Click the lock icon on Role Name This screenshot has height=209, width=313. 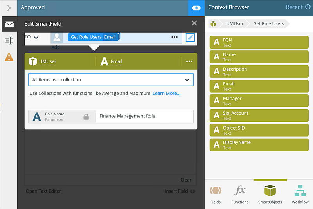(86, 117)
